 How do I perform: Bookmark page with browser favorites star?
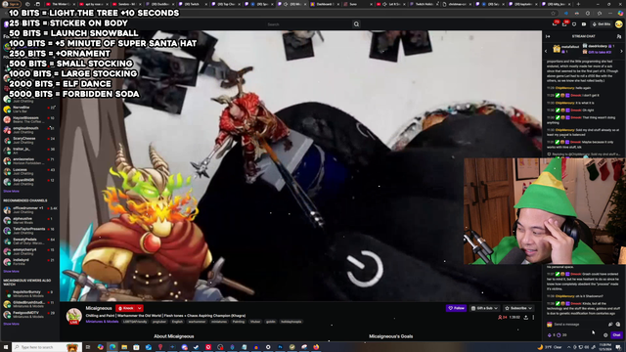click(x=553, y=13)
